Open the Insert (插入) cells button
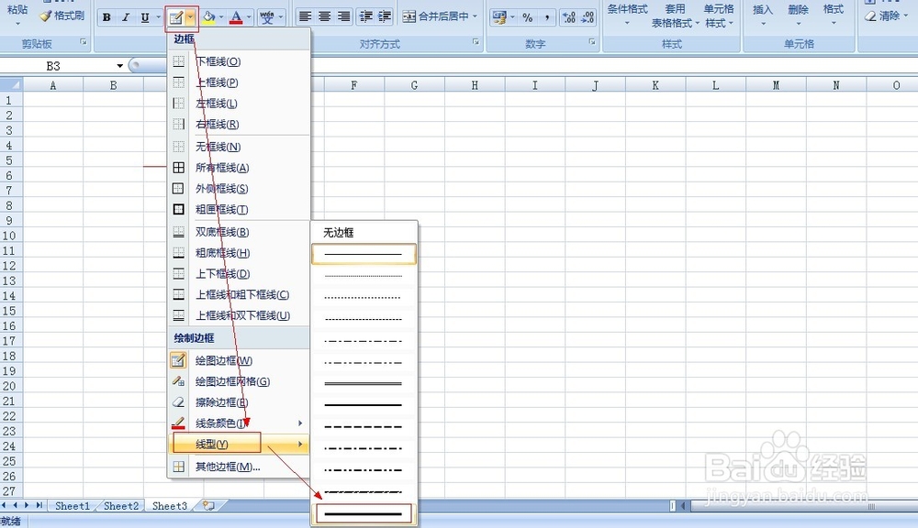 coord(763,15)
